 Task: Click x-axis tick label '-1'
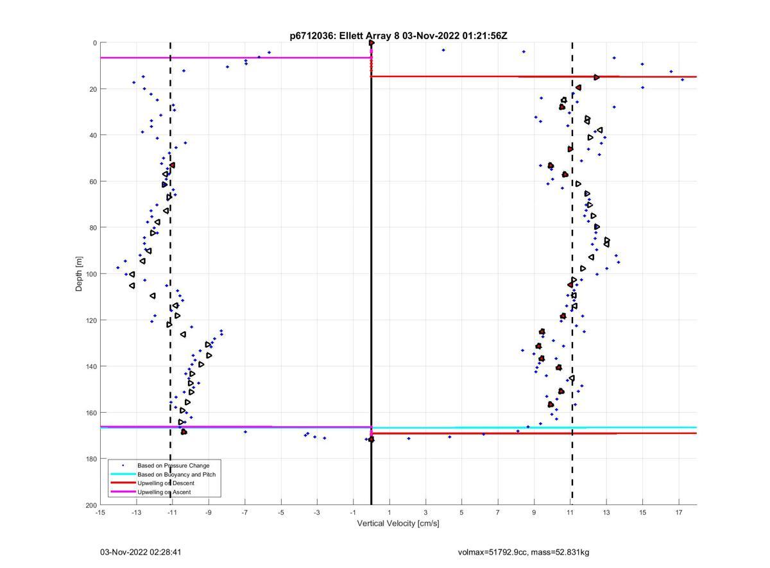click(x=353, y=512)
